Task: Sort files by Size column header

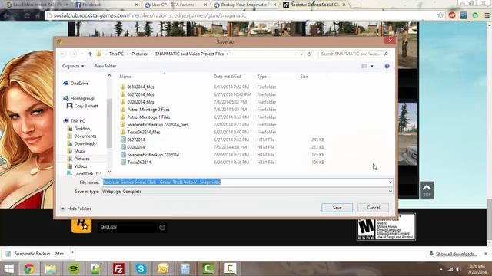Action: tap(304, 77)
